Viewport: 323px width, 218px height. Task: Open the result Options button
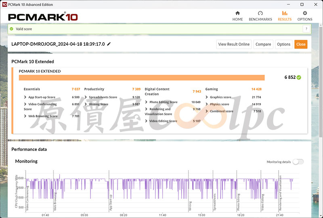pyautogui.click(x=284, y=44)
